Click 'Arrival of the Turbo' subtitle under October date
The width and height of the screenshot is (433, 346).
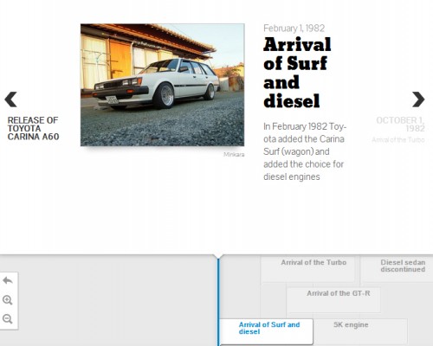pos(398,140)
